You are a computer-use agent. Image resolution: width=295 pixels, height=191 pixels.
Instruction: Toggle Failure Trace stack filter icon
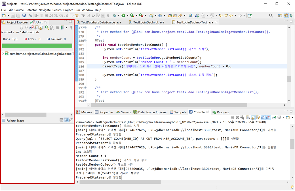coord(66,120)
